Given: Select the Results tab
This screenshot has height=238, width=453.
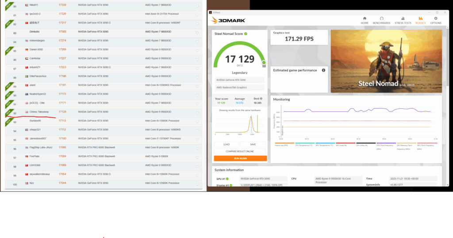Looking at the screenshot, I should [x=420, y=20].
